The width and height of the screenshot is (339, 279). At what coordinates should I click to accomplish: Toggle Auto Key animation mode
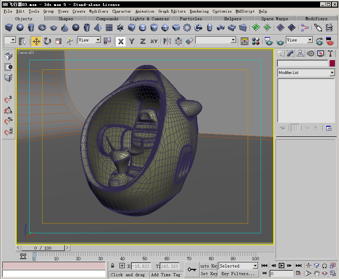tap(209, 266)
